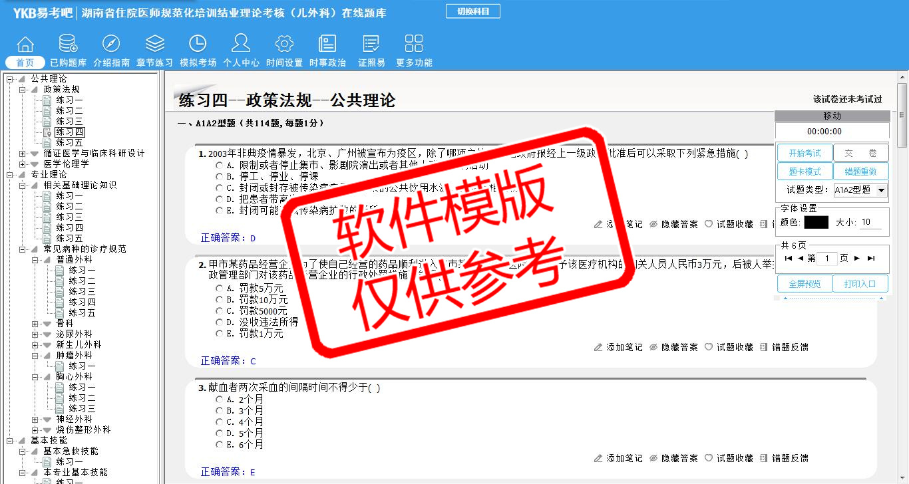Viewport: 909px width, 484px height.
Task: Click the black font color swatch
Action: [816, 223]
